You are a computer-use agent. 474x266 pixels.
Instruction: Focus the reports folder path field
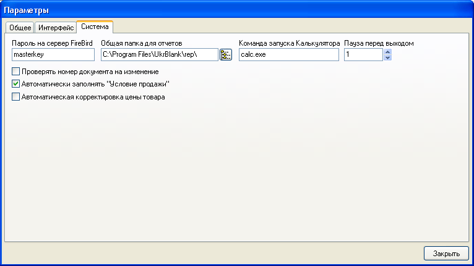click(x=158, y=55)
